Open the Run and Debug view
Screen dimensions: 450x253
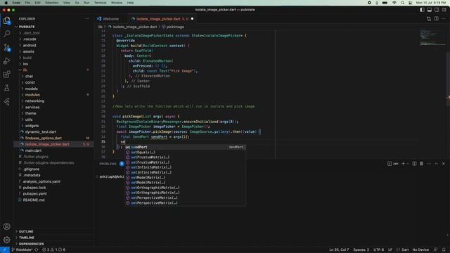click(6, 61)
